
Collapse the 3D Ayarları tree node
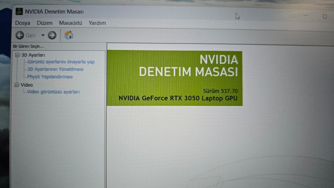tap(17, 55)
